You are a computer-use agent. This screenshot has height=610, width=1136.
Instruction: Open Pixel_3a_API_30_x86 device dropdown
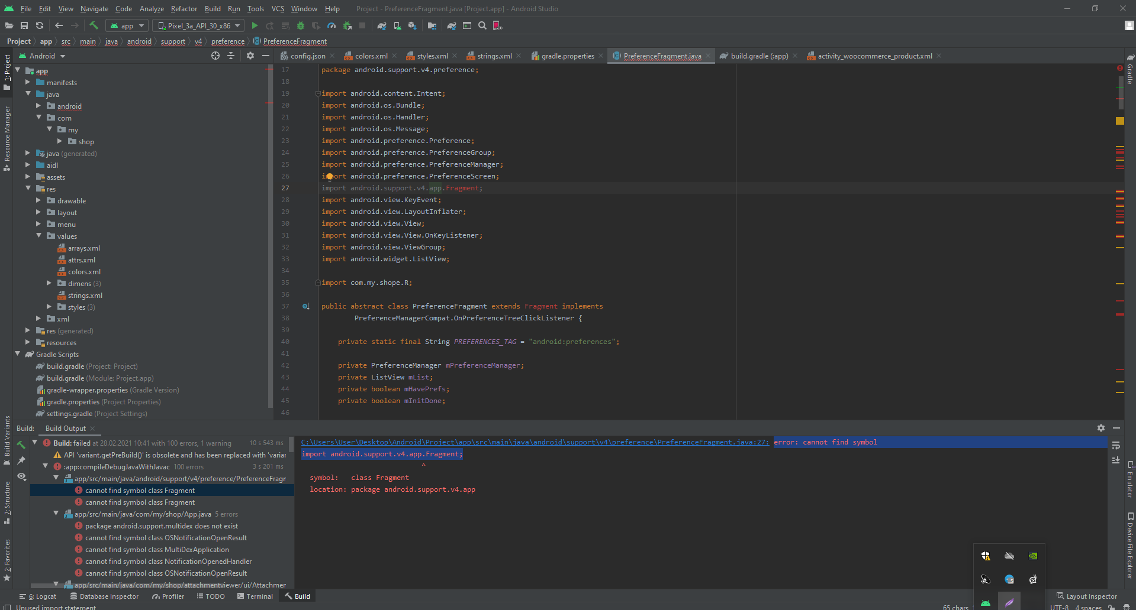198,25
